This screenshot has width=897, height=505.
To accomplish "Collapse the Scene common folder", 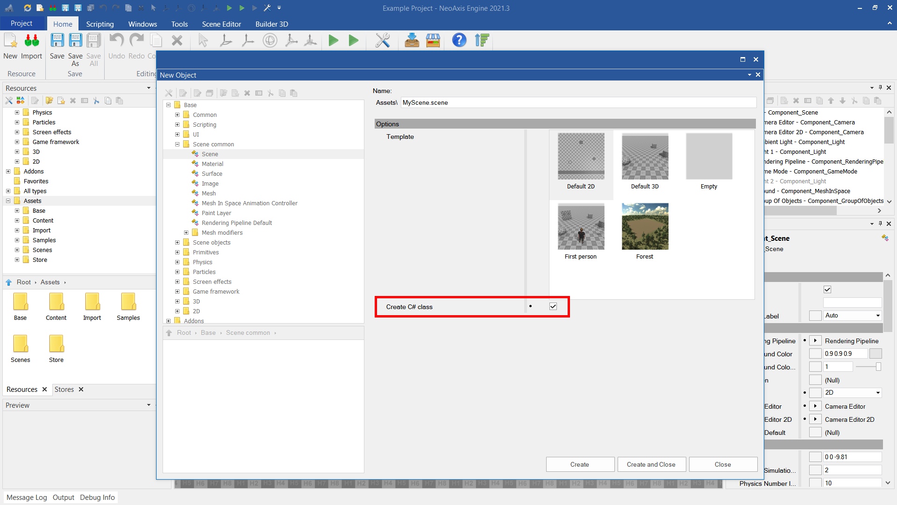I will coord(177,144).
